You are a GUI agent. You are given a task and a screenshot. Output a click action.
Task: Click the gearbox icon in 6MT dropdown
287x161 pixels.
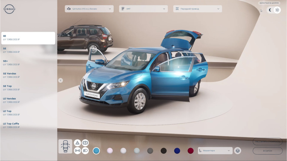click(123, 9)
